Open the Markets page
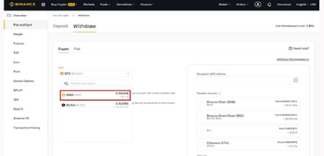This screenshot has height=156, width=324. (89, 4)
